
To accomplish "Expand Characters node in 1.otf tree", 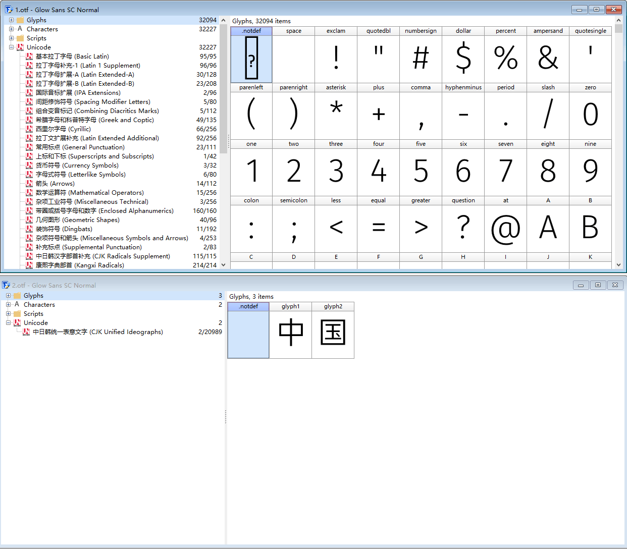I will 11,29.
